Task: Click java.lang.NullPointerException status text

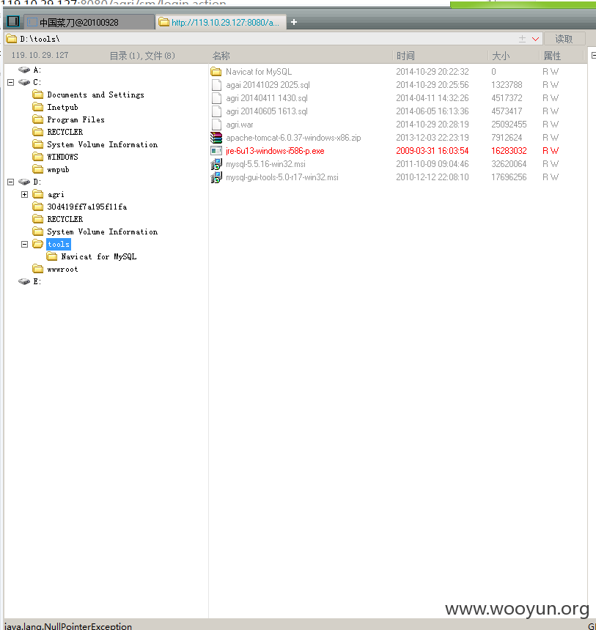Action: click(x=68, y=626)
